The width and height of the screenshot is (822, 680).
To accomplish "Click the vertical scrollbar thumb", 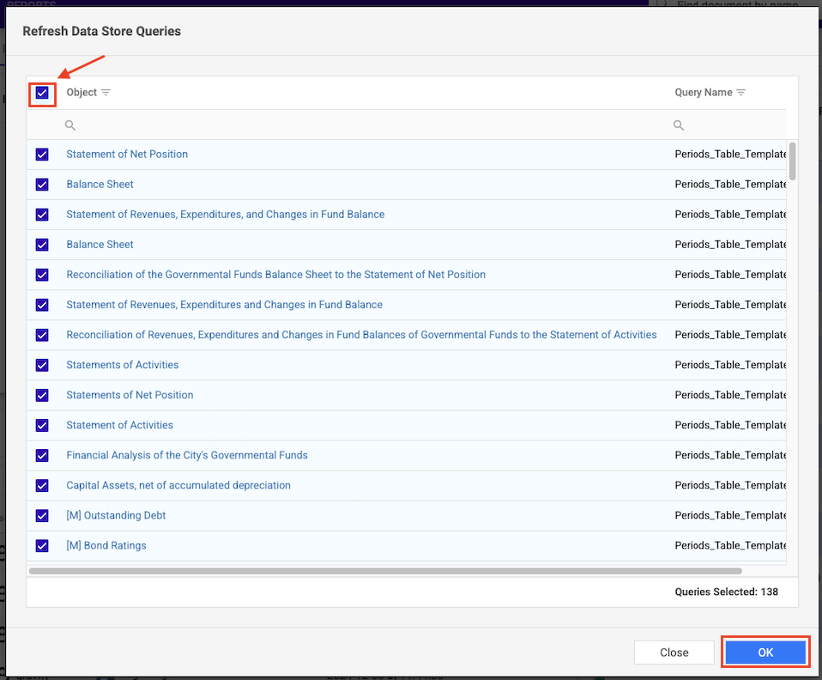I will (x=792, y=161).
